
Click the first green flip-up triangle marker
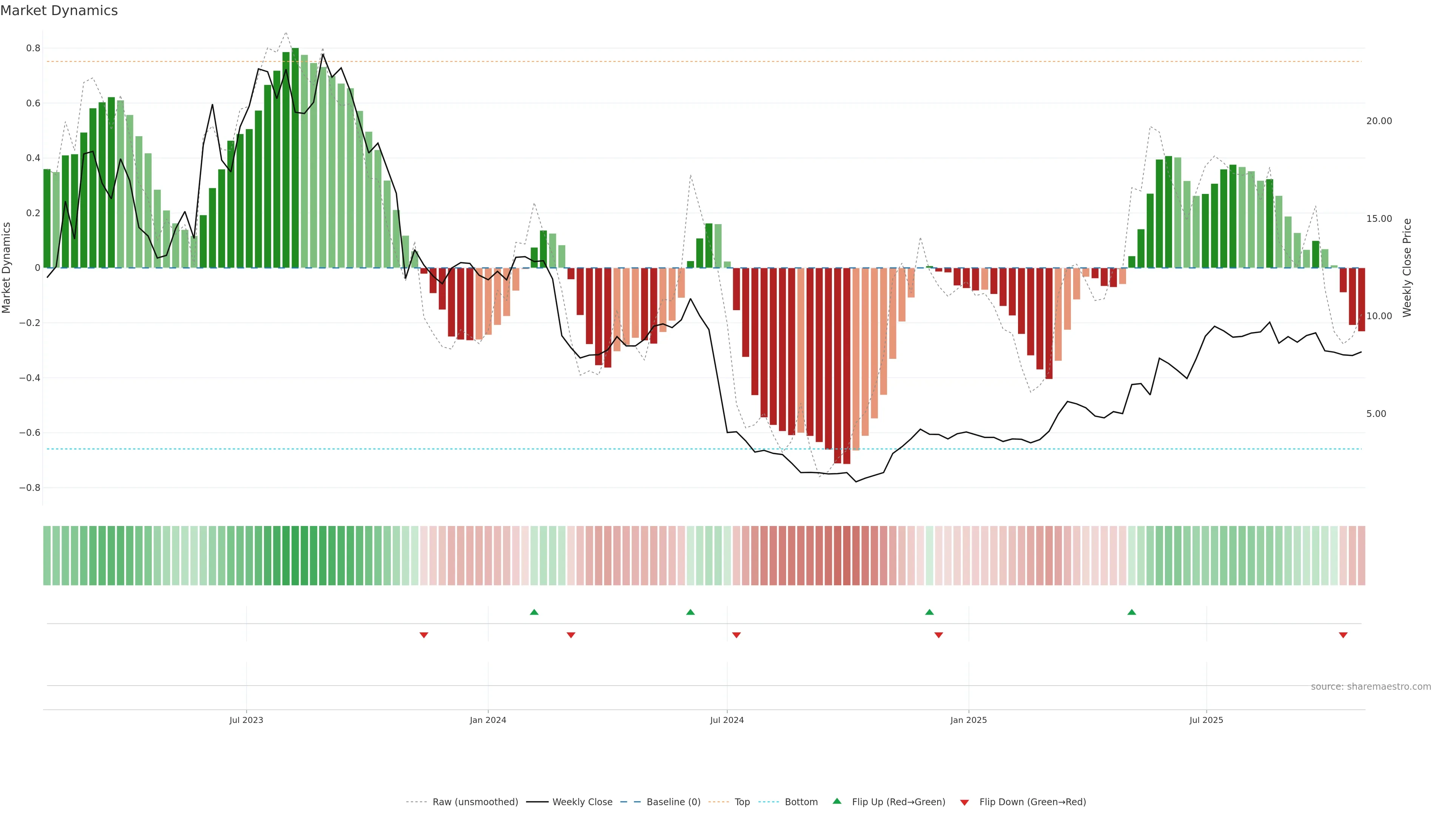tap(534, 612)
